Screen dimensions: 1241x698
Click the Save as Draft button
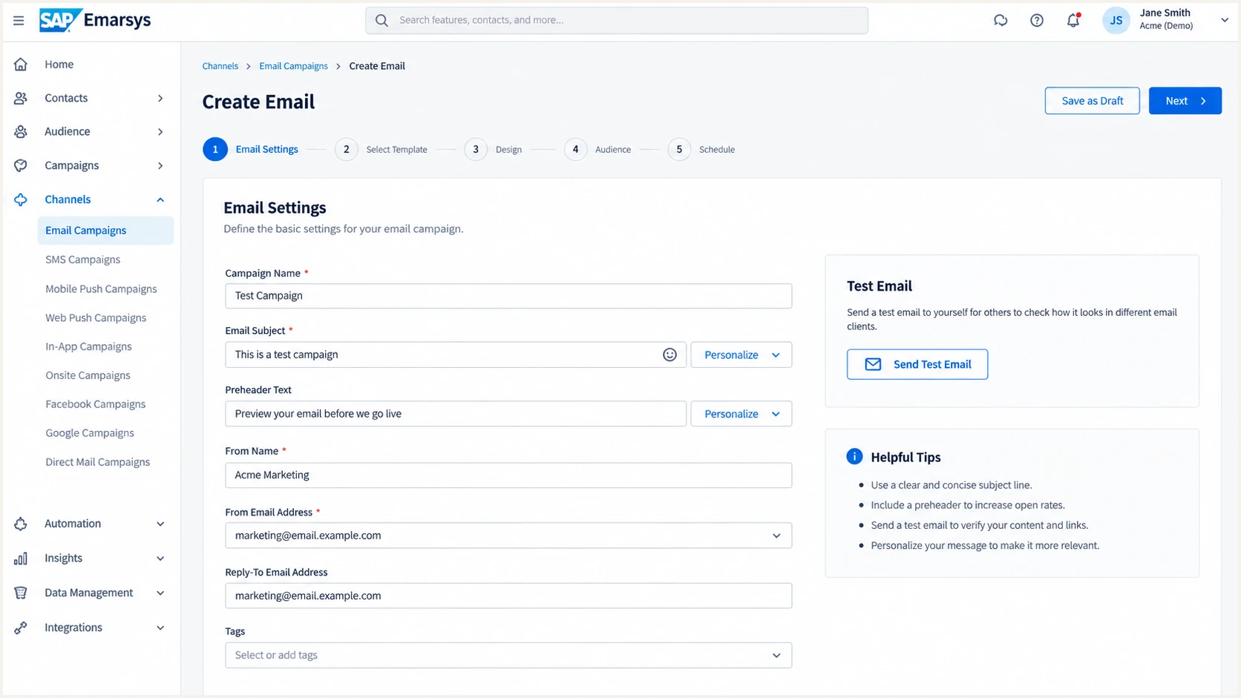click(x=1092, y=101)
